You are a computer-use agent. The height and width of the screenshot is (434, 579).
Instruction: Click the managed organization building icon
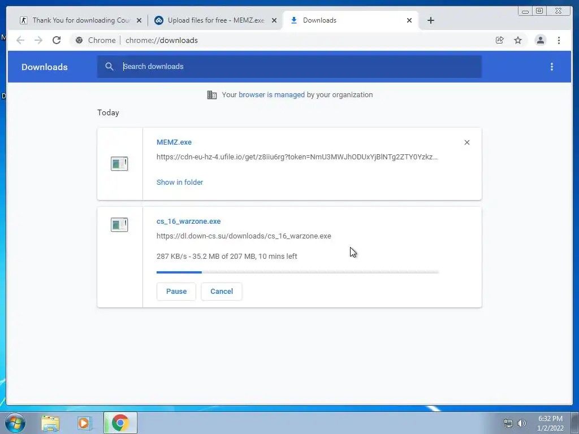pos(212,95)
